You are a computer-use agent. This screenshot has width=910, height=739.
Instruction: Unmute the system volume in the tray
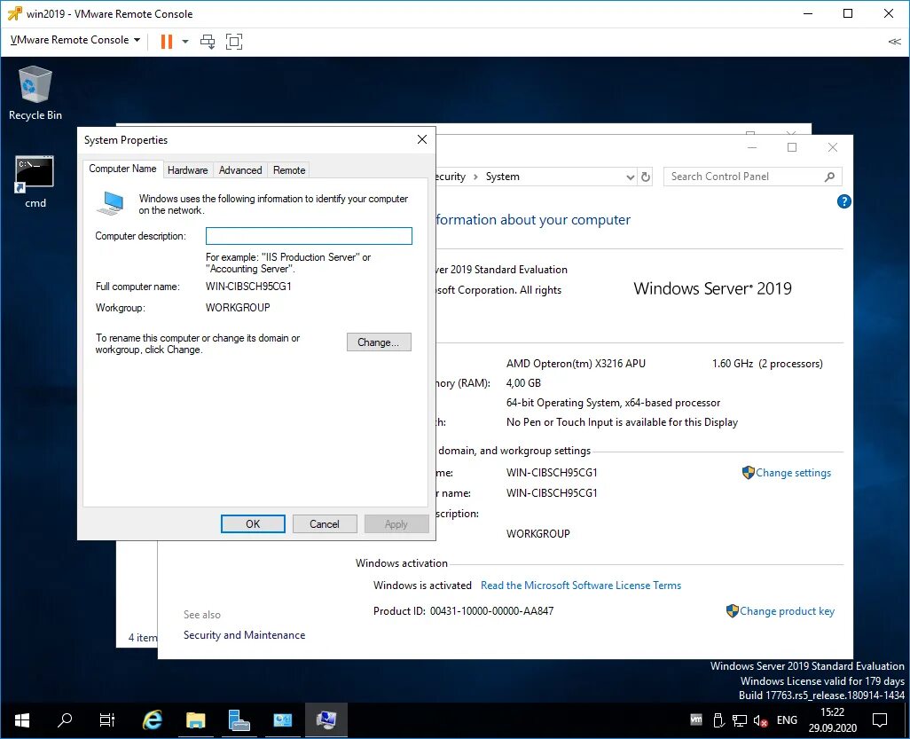click(762, 720)
